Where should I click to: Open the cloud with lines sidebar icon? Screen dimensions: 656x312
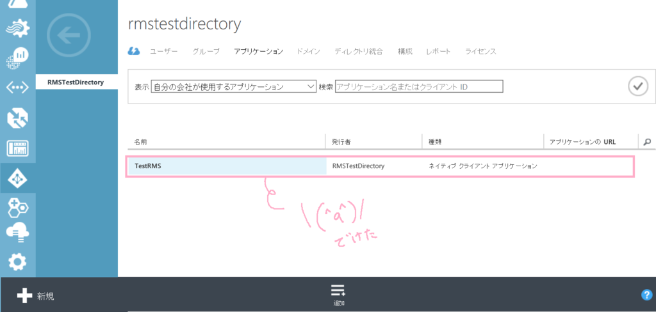tap(17, 233)
